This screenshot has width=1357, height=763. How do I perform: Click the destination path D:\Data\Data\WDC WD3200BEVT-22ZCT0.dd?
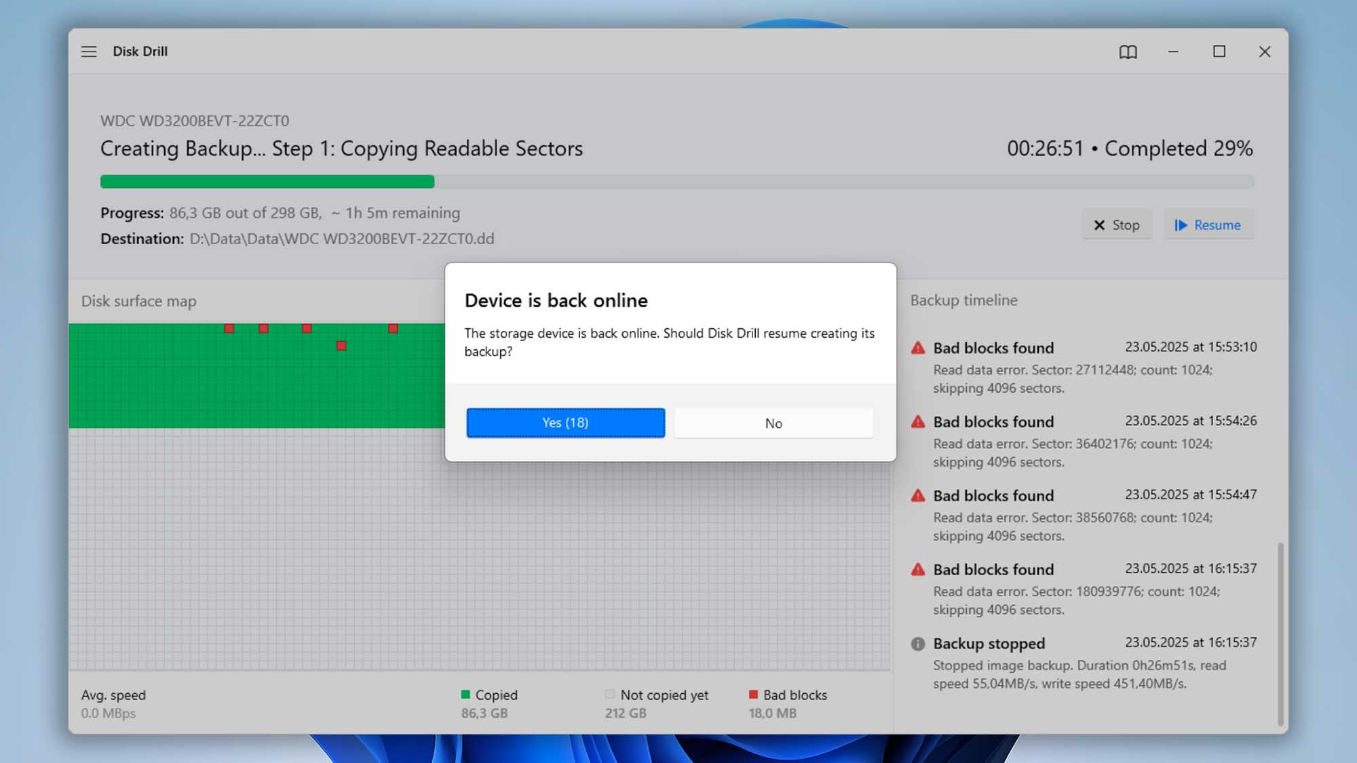click(342, 239)
